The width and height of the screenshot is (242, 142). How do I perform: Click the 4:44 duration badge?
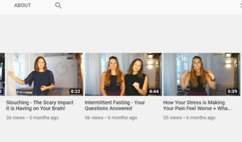click(x=154, y=91)
